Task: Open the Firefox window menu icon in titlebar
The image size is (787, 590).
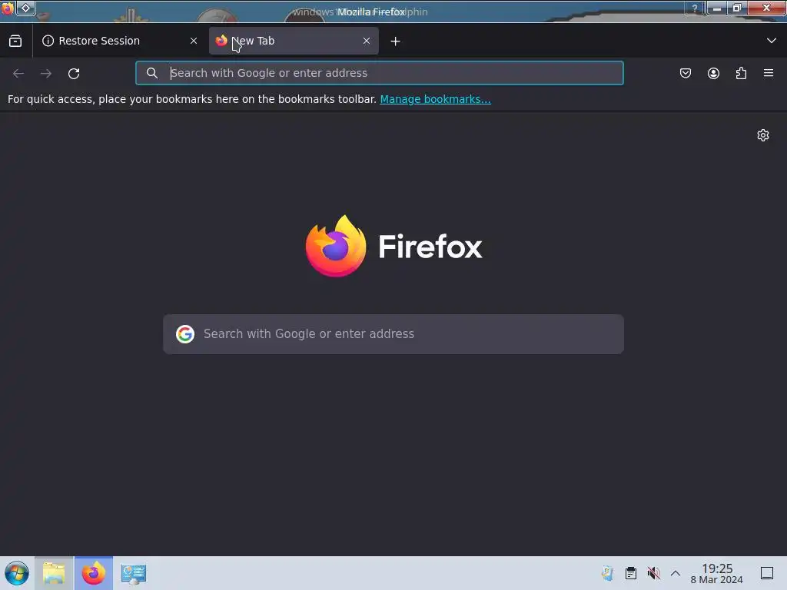Action: click(8, 8)
